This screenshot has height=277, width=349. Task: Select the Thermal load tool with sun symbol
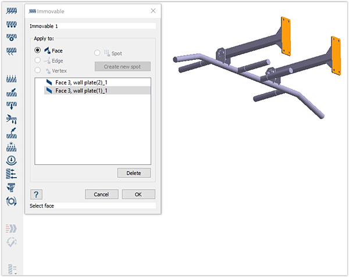12,146
